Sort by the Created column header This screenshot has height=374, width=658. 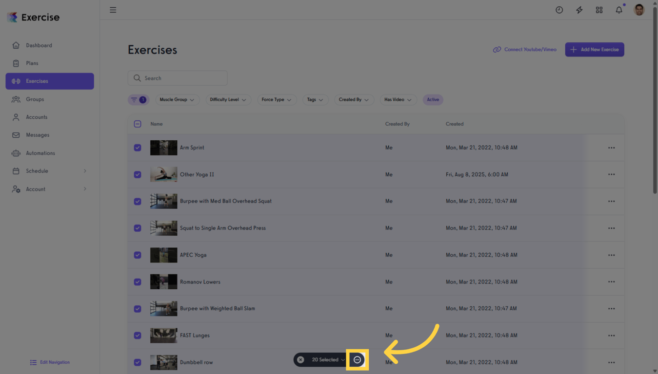[x=455, y=124]
